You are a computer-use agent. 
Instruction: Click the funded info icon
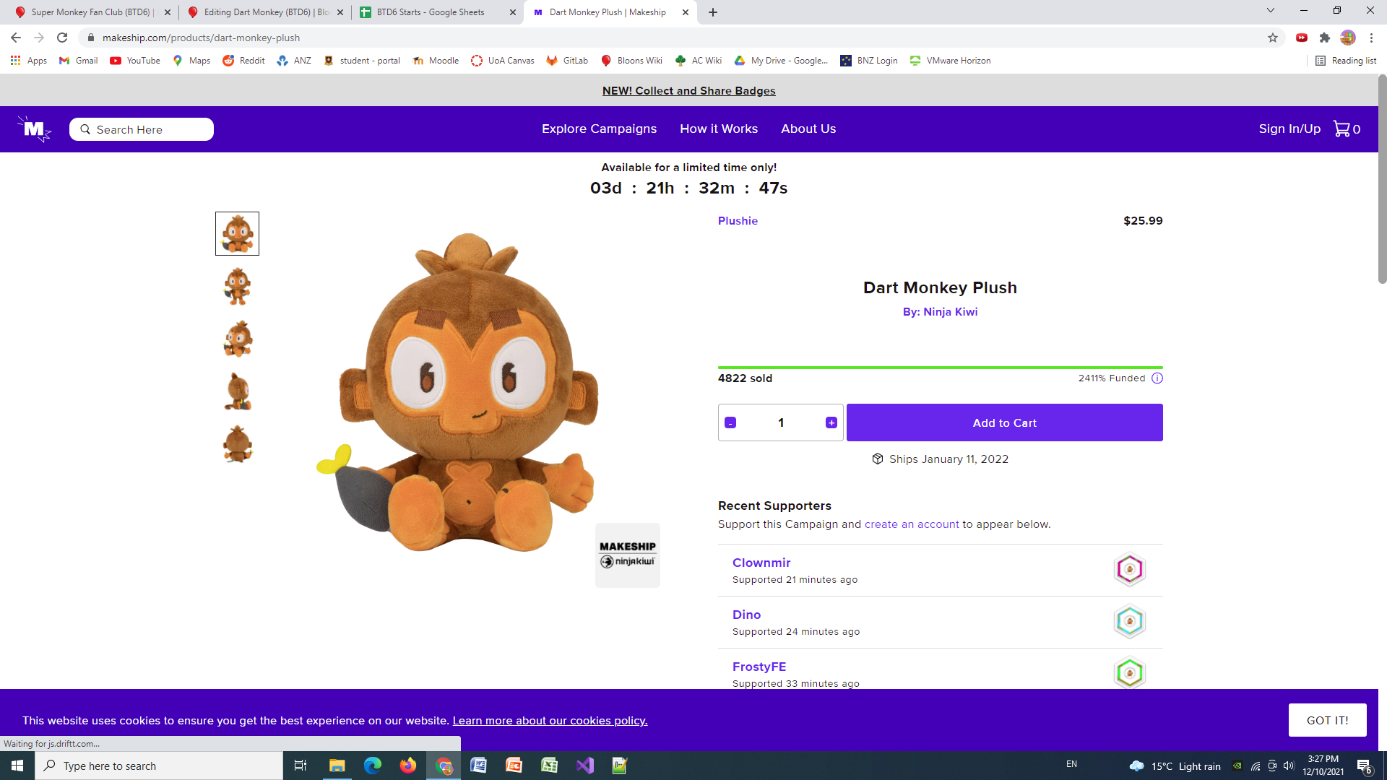pos(1157,378)
